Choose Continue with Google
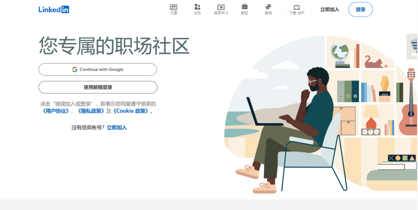The image size is (418, 210). [x=98, y=69]
